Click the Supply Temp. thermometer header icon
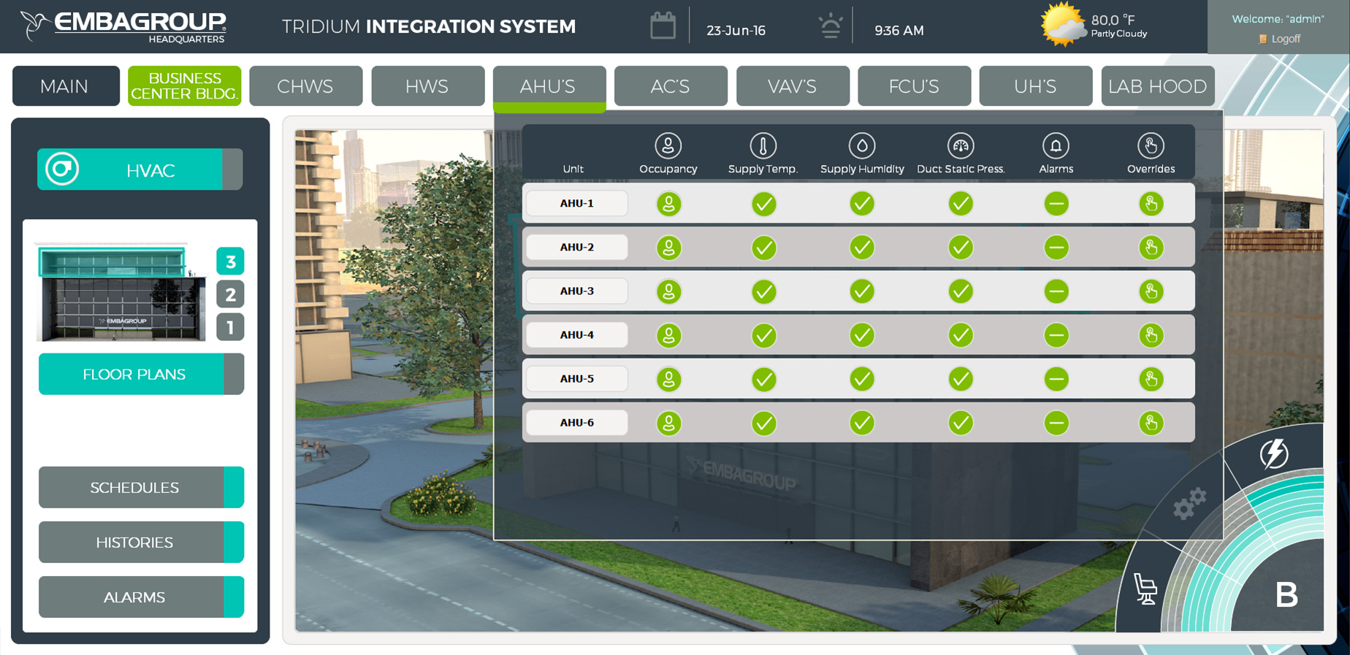1350x655 pixels. click(763, 145)
